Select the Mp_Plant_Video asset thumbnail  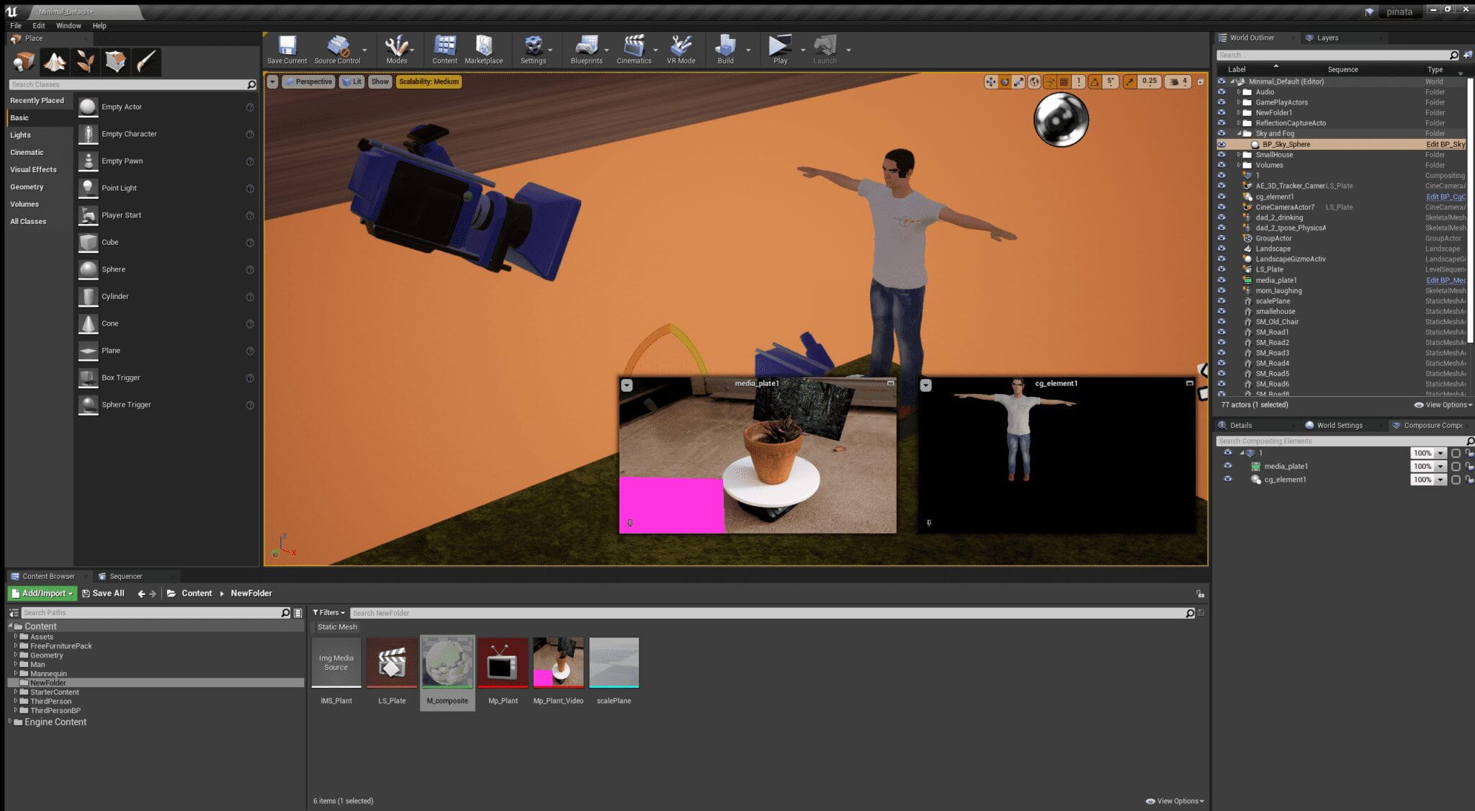click(558, 663)
